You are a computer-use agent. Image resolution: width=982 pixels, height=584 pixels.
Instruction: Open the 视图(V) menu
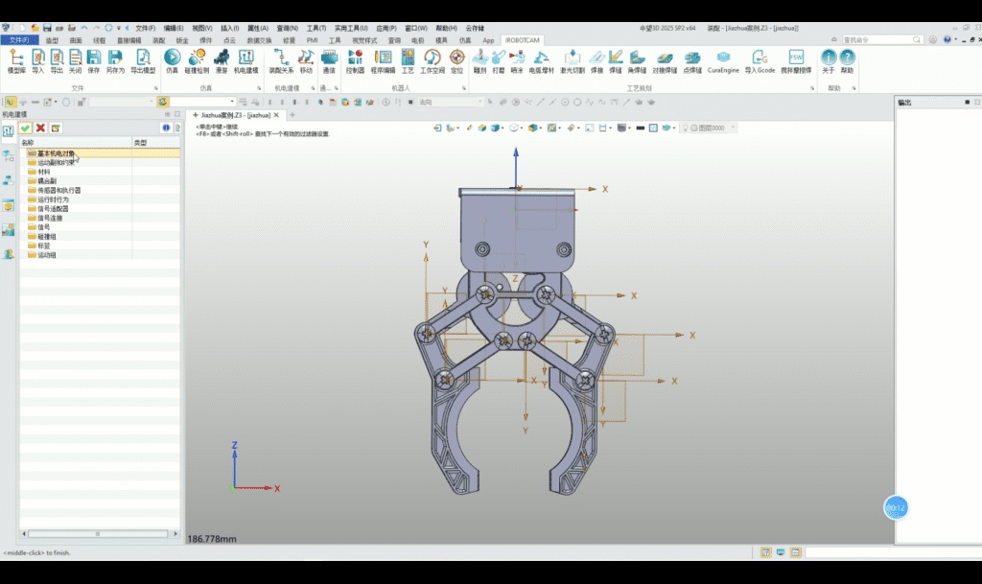[201, 28]
